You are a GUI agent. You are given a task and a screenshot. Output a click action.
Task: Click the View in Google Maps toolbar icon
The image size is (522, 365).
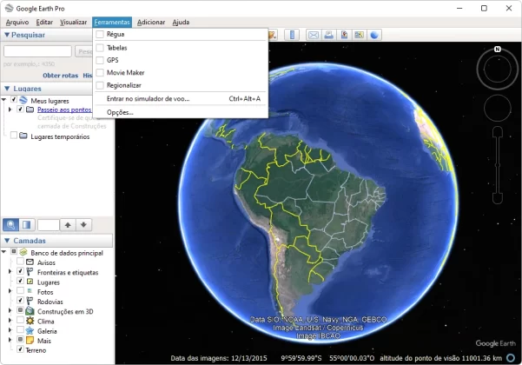click(x=360, y=35)
